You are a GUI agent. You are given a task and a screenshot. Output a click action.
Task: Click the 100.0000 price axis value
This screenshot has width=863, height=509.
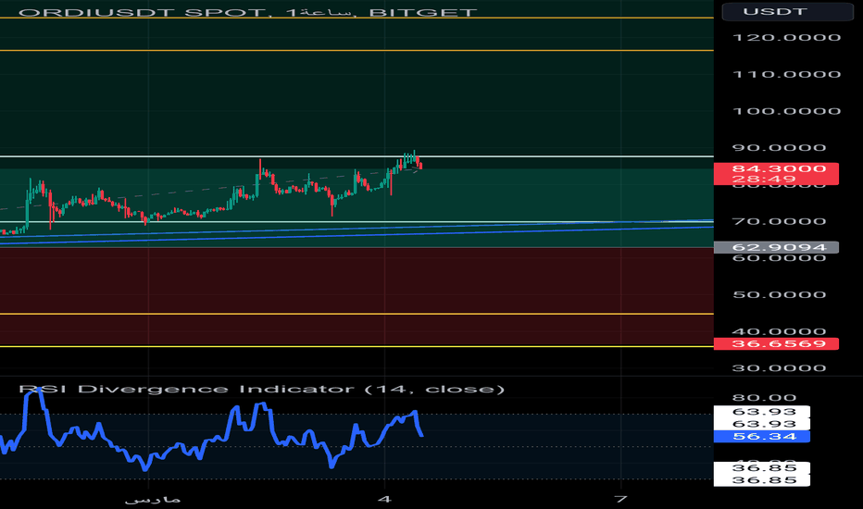pos(787,111)
